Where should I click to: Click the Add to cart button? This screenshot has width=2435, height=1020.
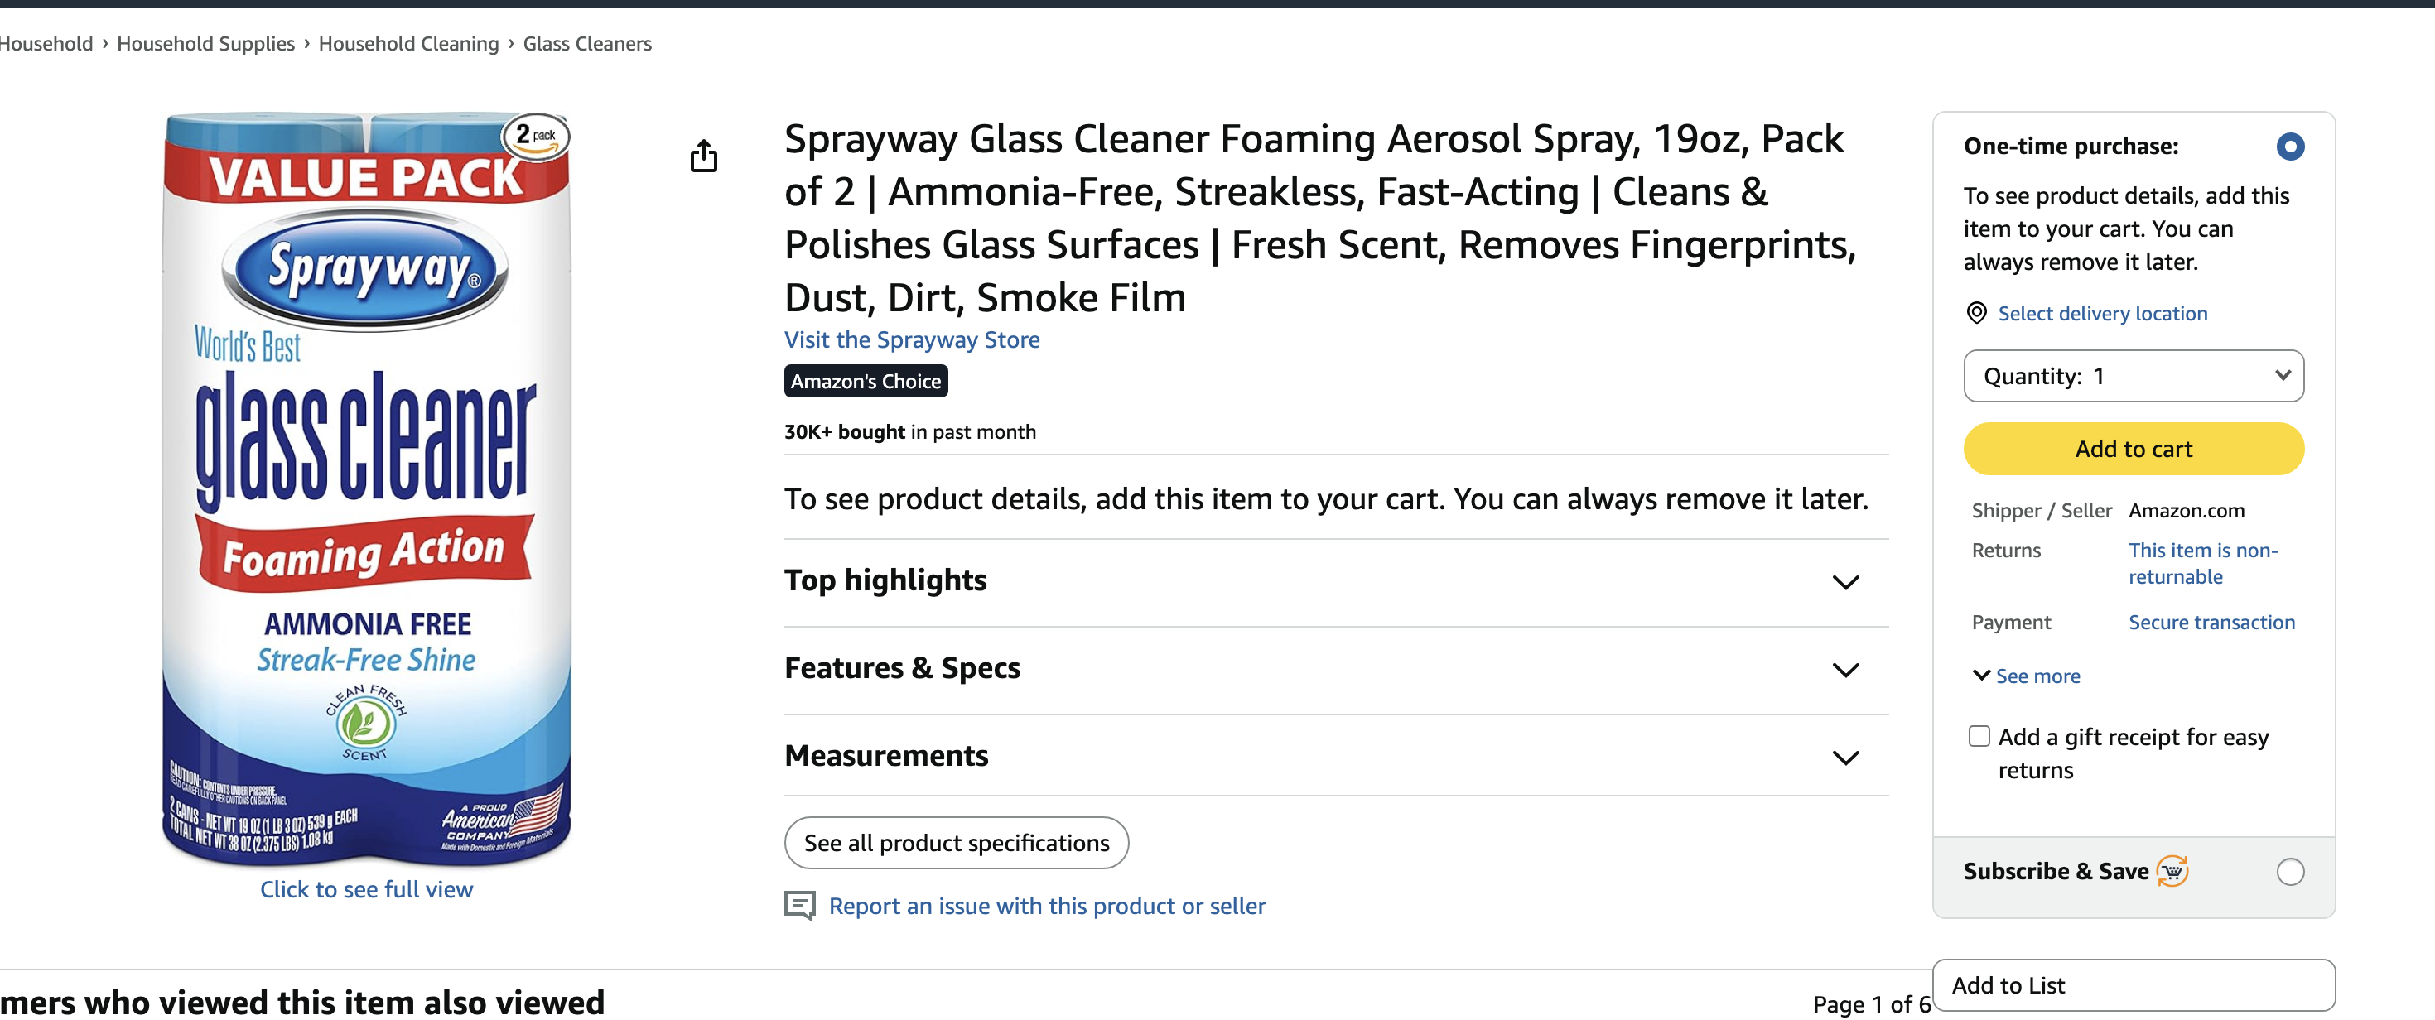click(2133, 449)
